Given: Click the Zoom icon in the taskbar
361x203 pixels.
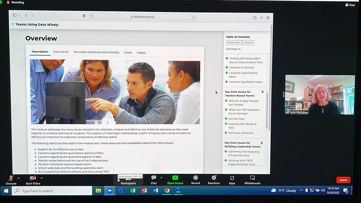Looking at the screenshot, I should [110, 191].
